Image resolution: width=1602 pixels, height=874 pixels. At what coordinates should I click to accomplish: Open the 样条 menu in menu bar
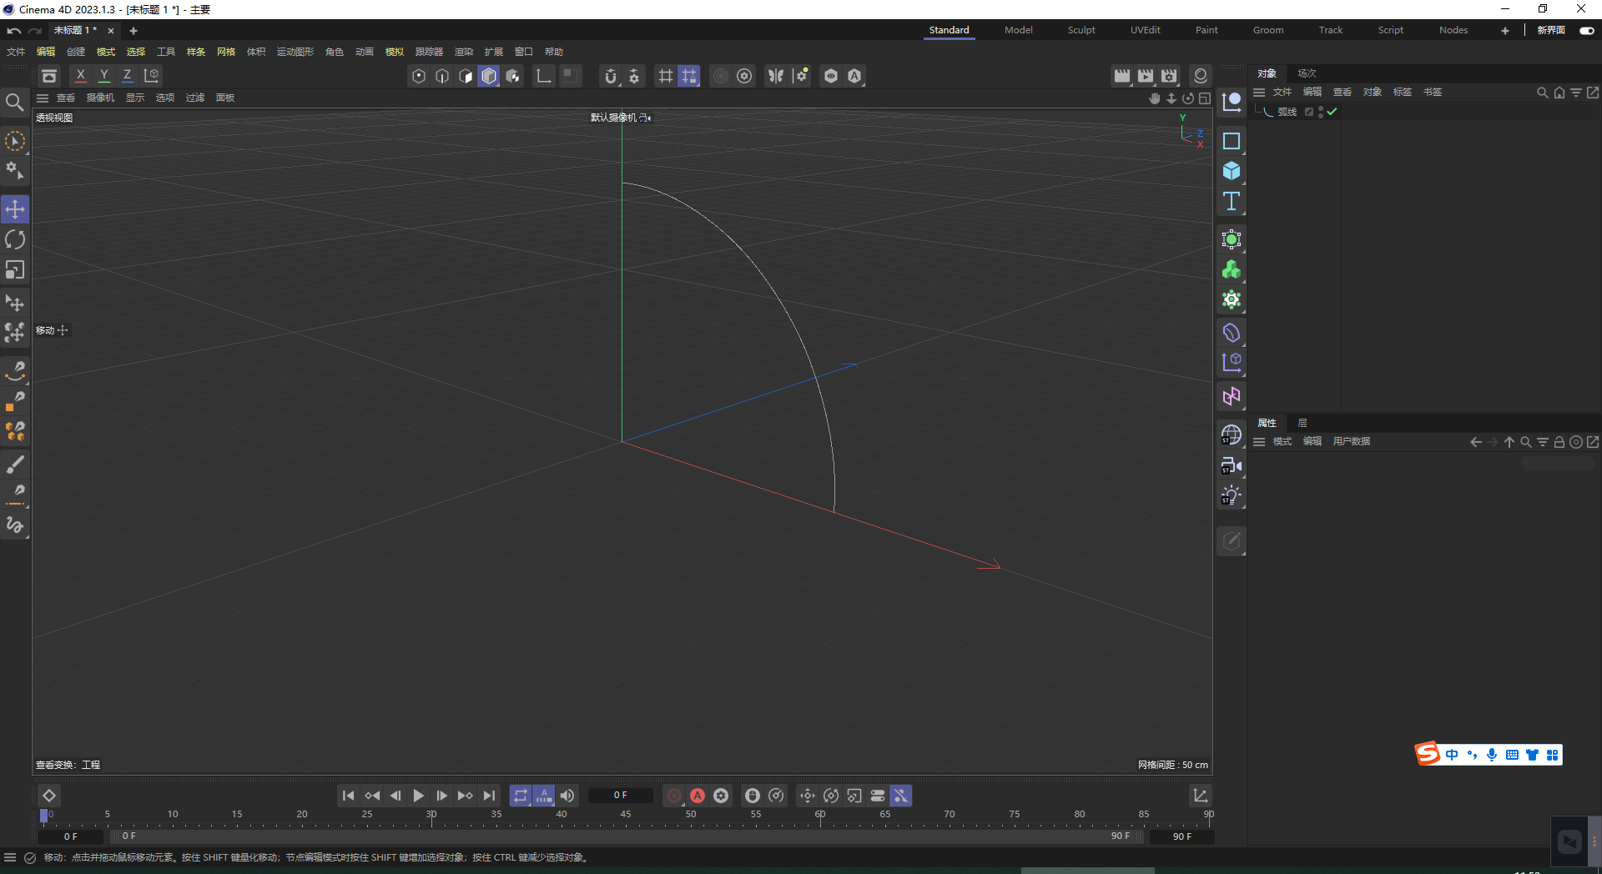[196, 52]
